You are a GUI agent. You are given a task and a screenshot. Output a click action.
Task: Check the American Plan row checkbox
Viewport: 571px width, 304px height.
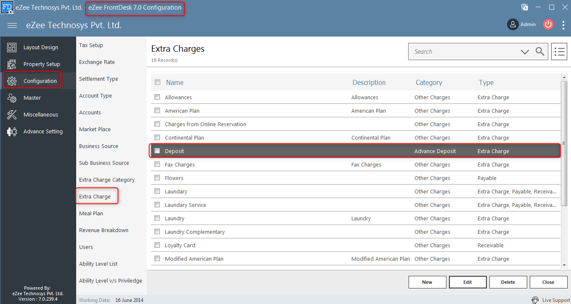(x=157, y=110)
